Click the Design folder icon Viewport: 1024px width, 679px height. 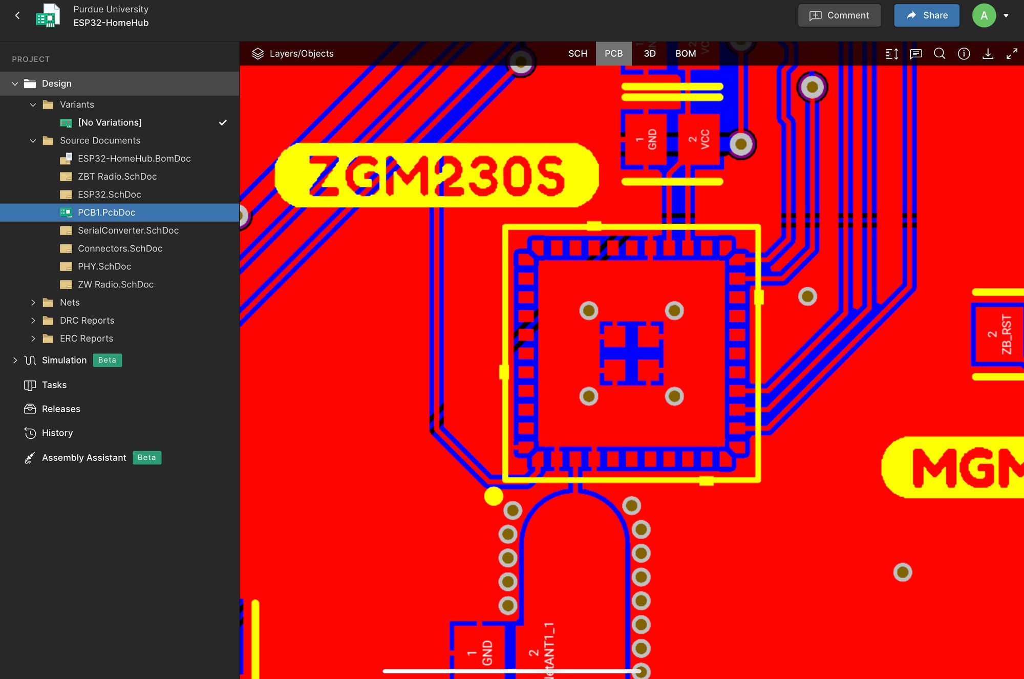30,83
